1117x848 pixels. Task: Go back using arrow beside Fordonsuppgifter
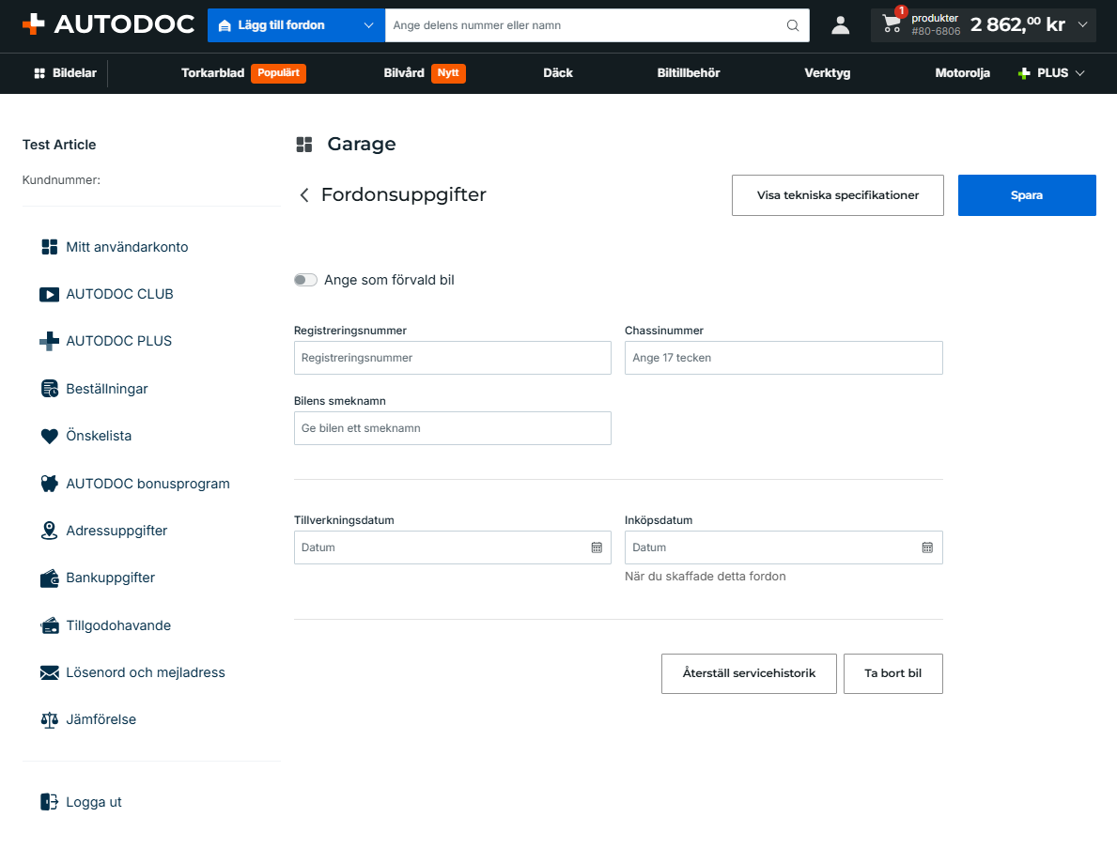[304, 195]
